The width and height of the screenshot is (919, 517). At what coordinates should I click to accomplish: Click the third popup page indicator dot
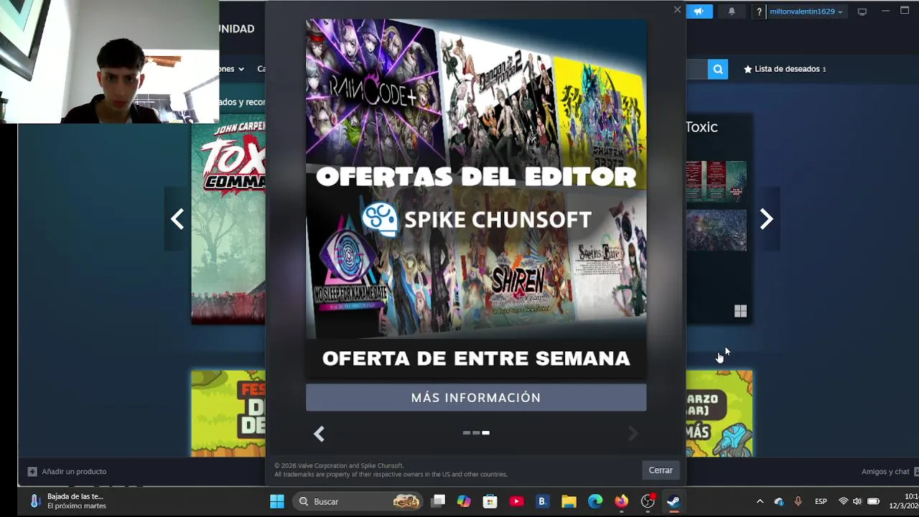(485, 433)
